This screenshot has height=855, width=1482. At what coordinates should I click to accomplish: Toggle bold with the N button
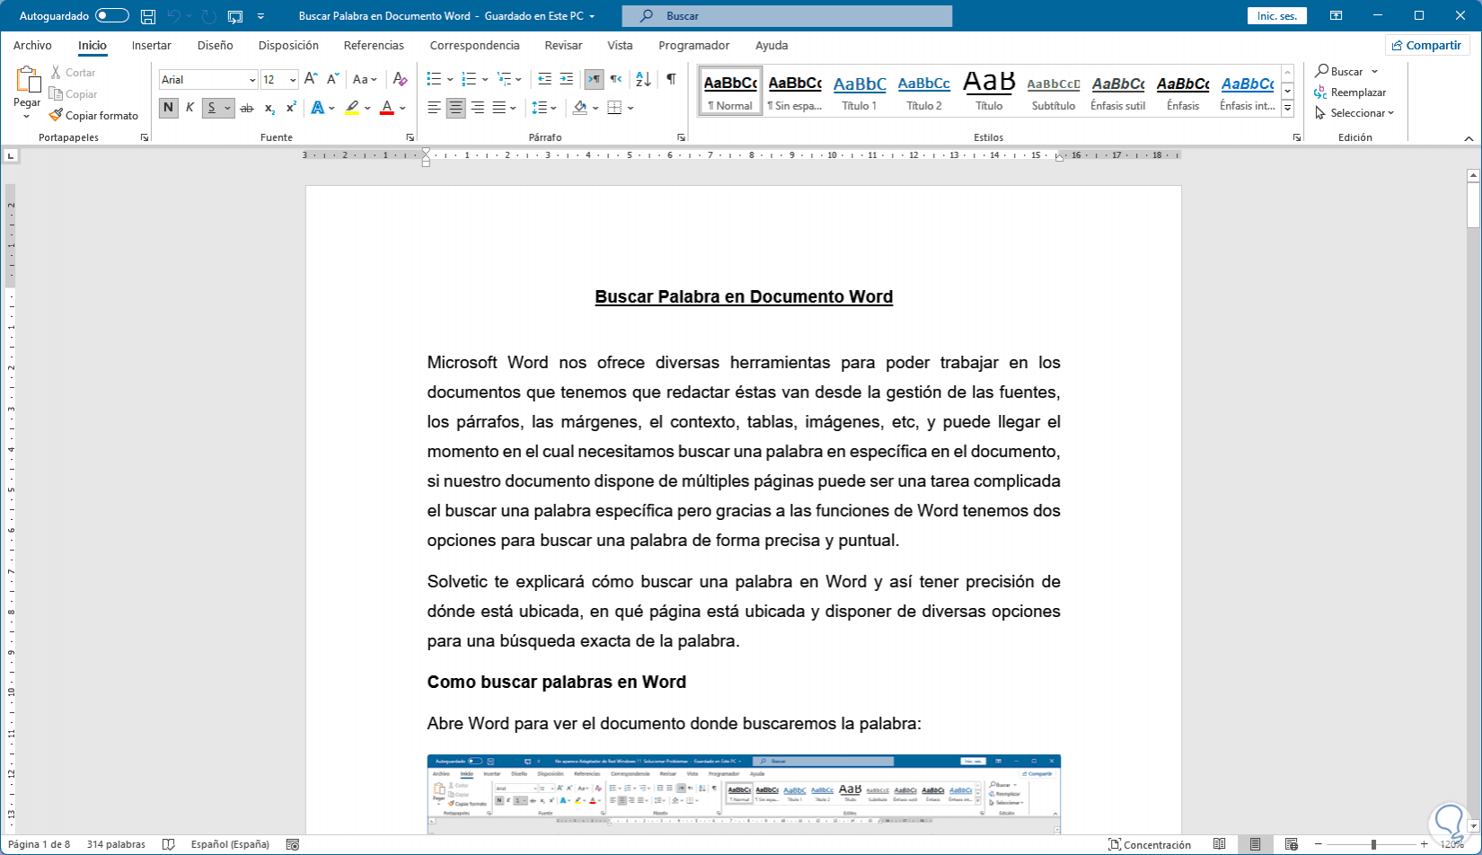[168, 108]
